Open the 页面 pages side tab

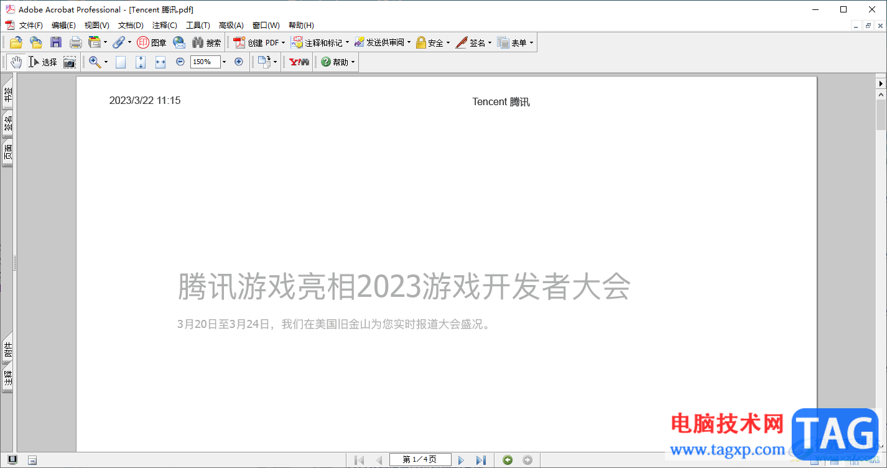coord(7,153)
